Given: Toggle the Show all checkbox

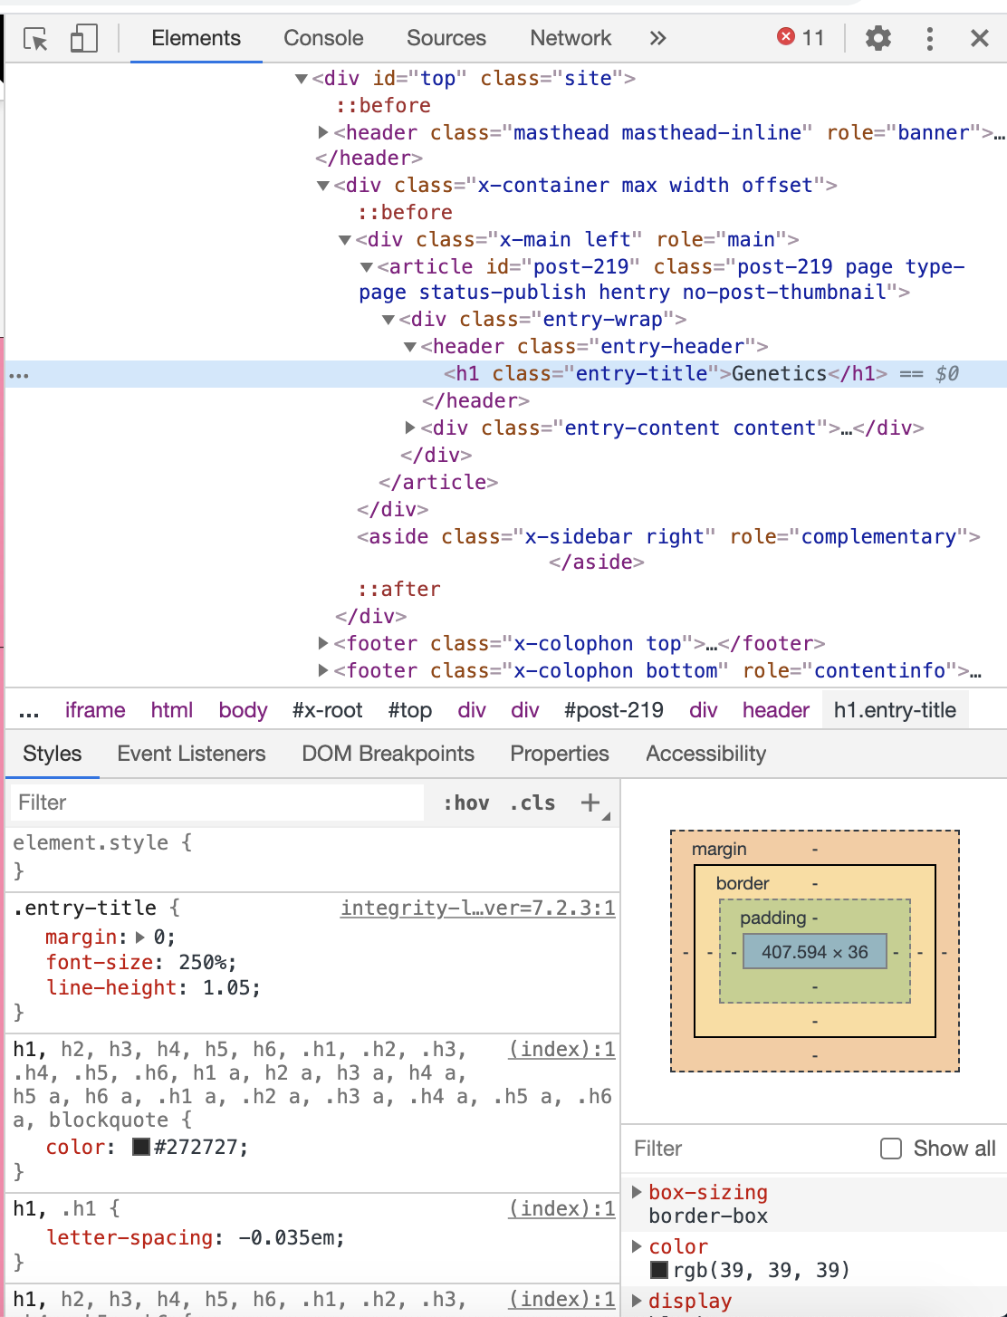Looking at the screenshot, I should click(891, 1149).
